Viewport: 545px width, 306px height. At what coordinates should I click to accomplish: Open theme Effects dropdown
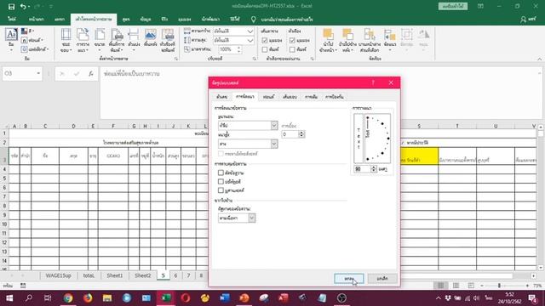coord(34,49)
